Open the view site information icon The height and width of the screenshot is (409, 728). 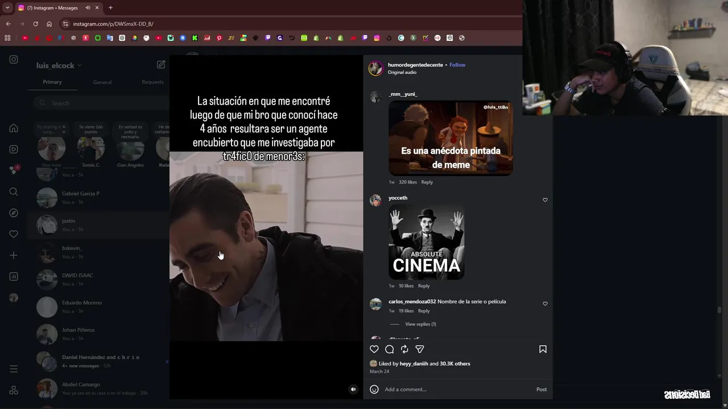pos(65,24)
